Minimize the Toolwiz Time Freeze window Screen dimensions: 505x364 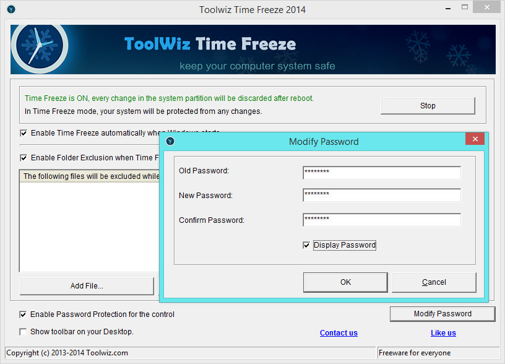(x=447, y=8)
